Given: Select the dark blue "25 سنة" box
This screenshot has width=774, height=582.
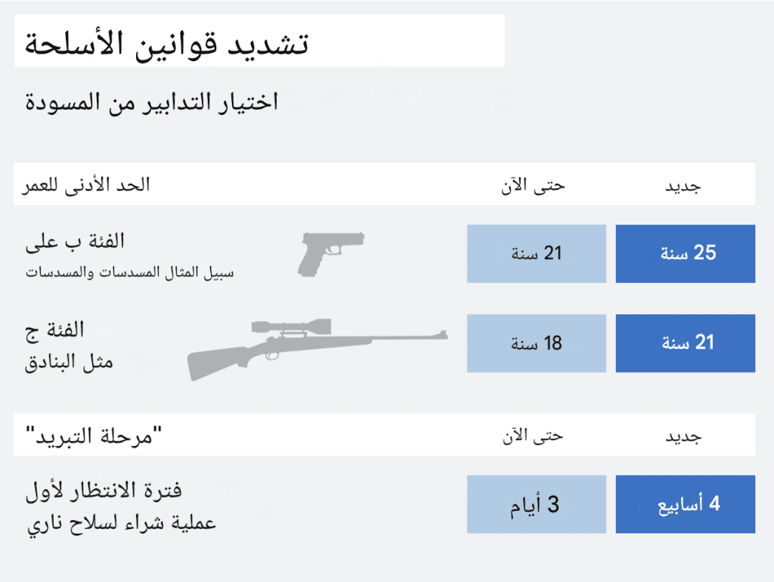Looking at the screenshot, I should pyautogui.click(x=686, y=253).
